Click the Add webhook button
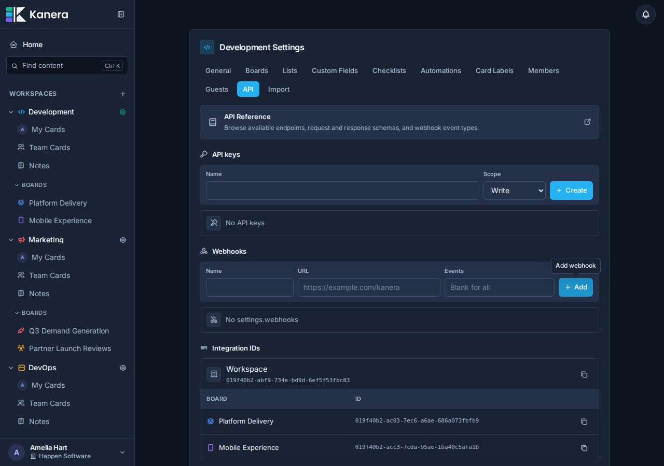 pyautogui.click(x=576, y=287)
